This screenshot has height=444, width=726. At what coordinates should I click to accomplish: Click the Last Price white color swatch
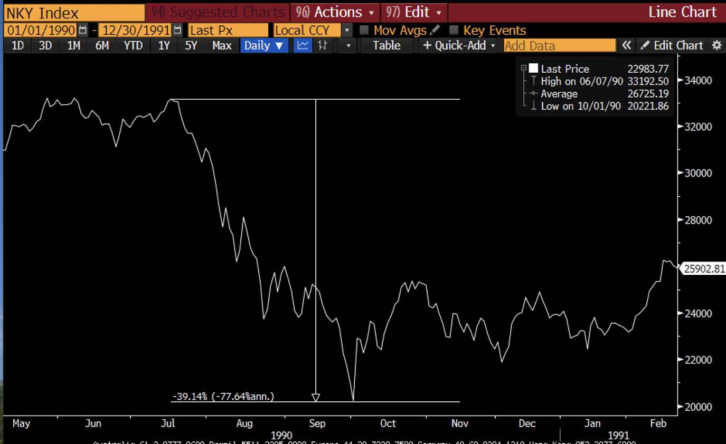[x=533, y=69]
